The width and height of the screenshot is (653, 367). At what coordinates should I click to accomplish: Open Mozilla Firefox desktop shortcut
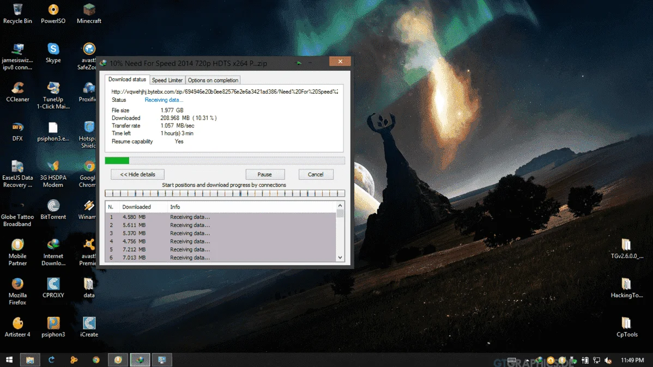click(17, 292)
